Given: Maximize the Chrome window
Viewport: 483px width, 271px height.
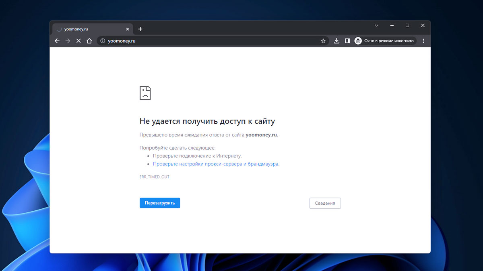Looking at the screenshot, I should point(407,25).
